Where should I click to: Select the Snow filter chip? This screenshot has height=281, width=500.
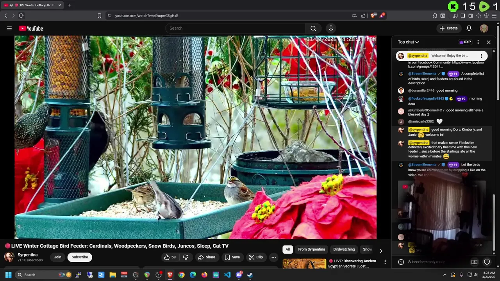[367, 249]
